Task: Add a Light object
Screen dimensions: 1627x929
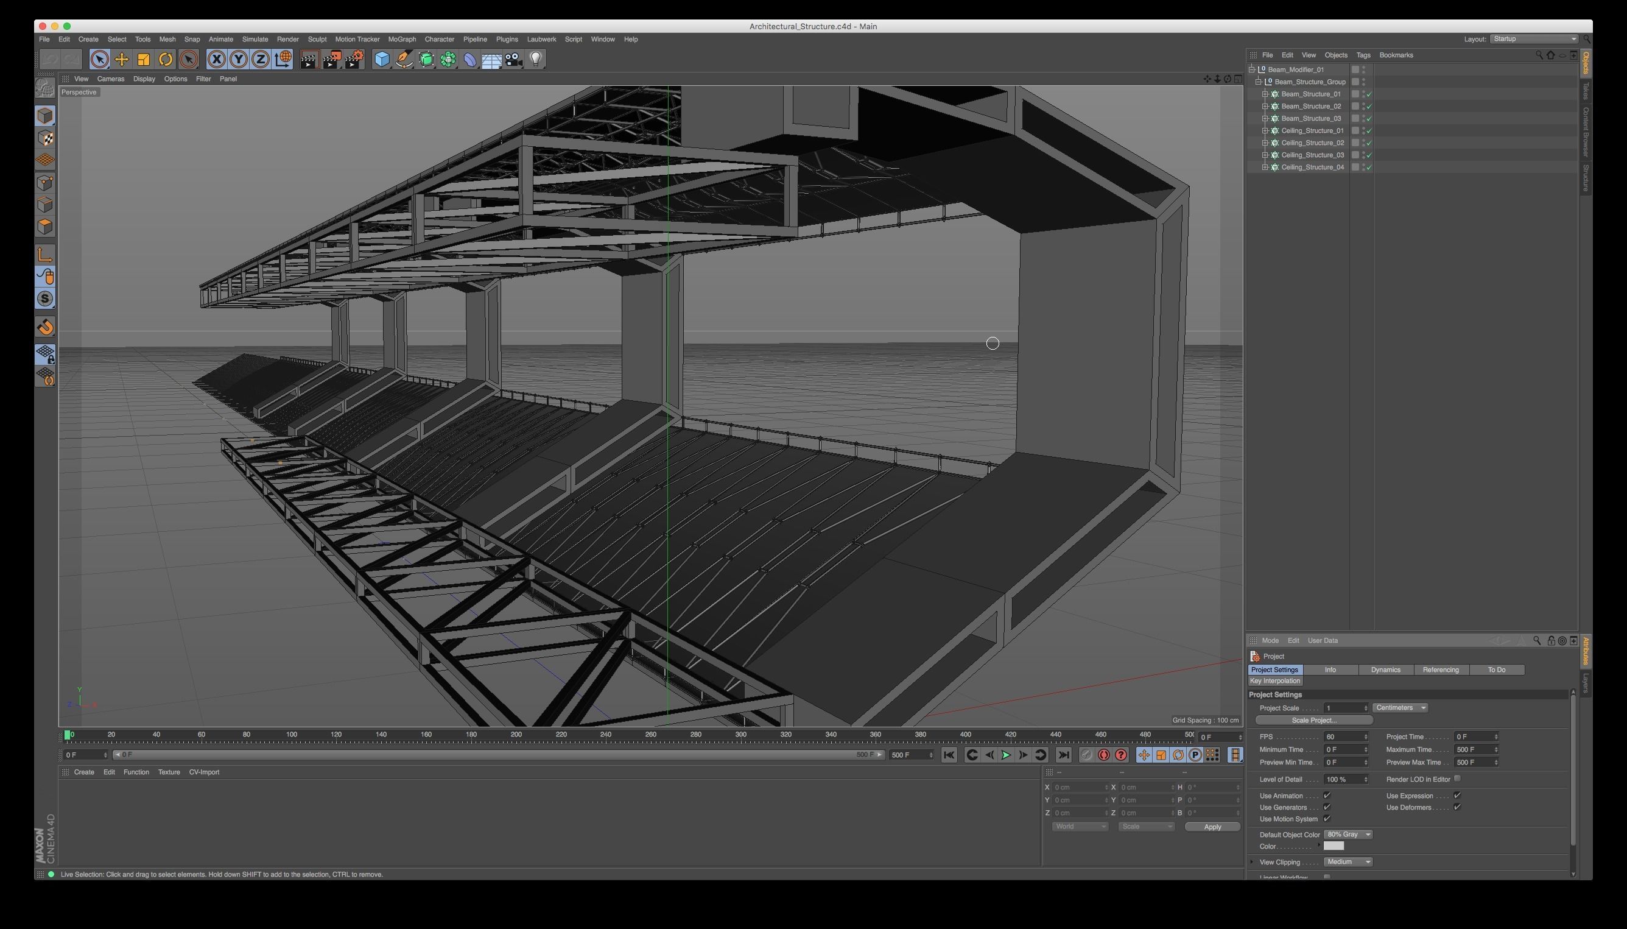Action: 536,59
